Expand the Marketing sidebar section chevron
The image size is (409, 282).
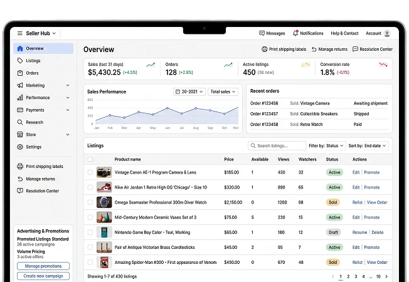(x=68, y=85)
